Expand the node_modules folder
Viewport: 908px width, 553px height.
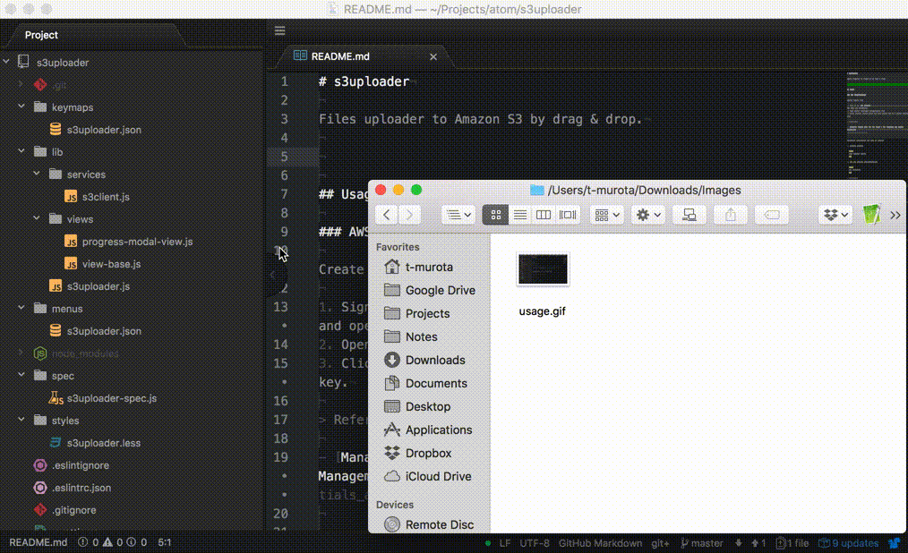[x=21, y=353]
